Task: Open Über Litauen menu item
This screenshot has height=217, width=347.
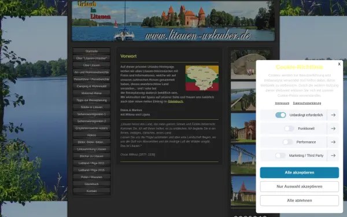Action: click(x=91, y=65)
